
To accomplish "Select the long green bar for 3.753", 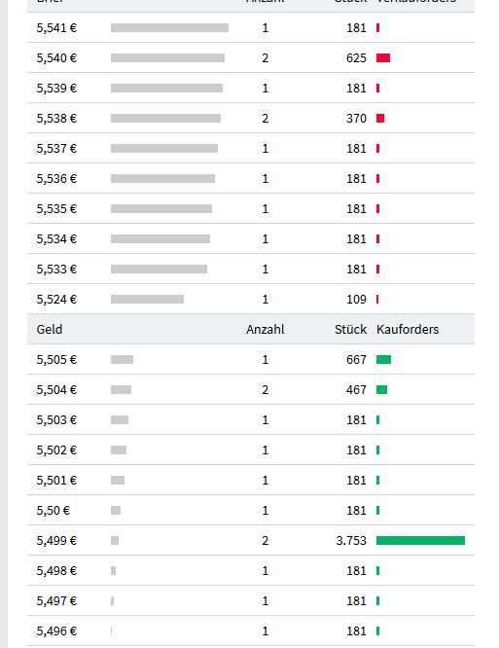I will coord(420,540).
